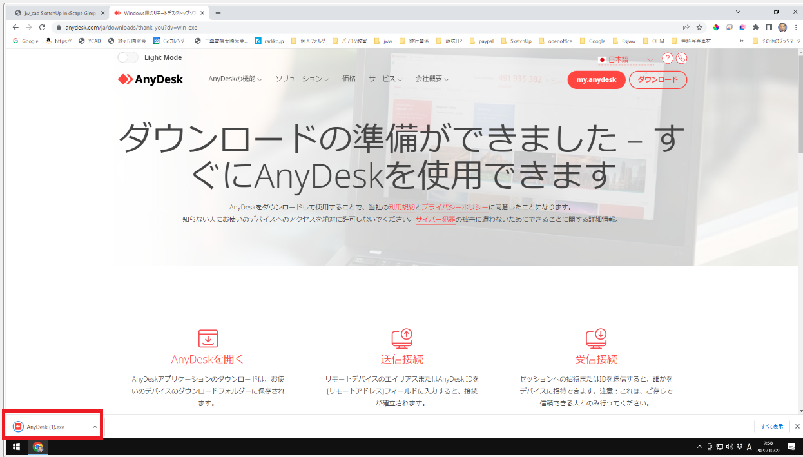Screen dimensions: 803x457
Task: Open the paypal bookmark folder
Action: point(482,41)
